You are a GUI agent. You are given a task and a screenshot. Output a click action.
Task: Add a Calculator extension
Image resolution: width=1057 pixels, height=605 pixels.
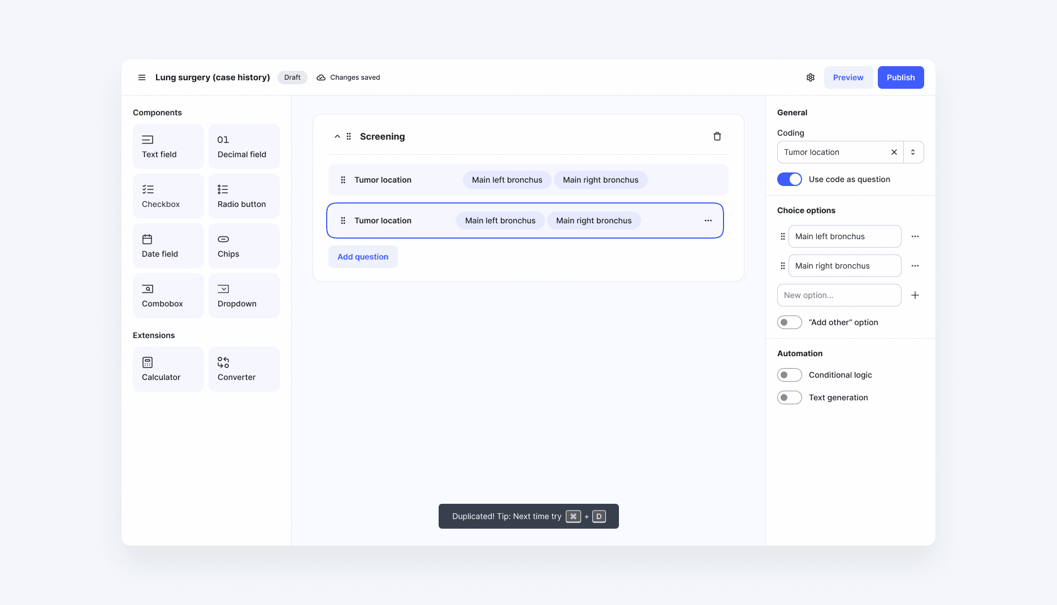[168, 369]
